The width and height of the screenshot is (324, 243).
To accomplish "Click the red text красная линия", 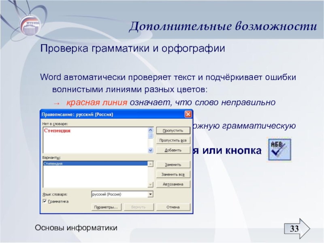I will click(x=97, y=102).
